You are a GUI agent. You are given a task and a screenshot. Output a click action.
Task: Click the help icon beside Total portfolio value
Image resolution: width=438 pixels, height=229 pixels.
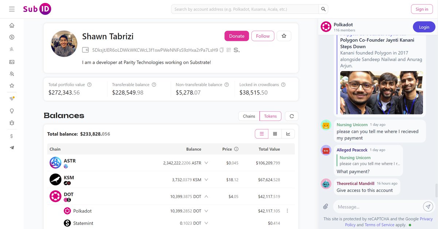(89, 85)
